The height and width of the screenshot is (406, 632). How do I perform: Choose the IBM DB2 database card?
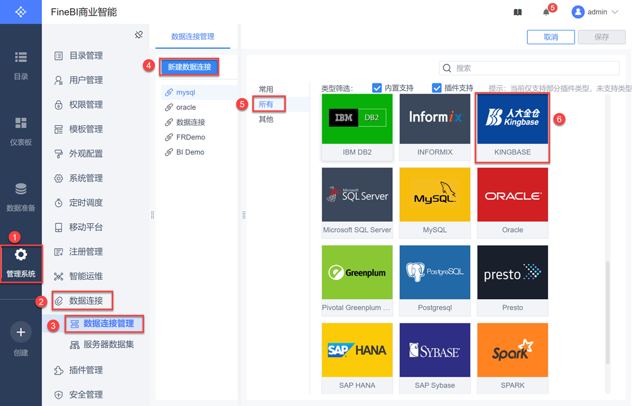point(357,127)
